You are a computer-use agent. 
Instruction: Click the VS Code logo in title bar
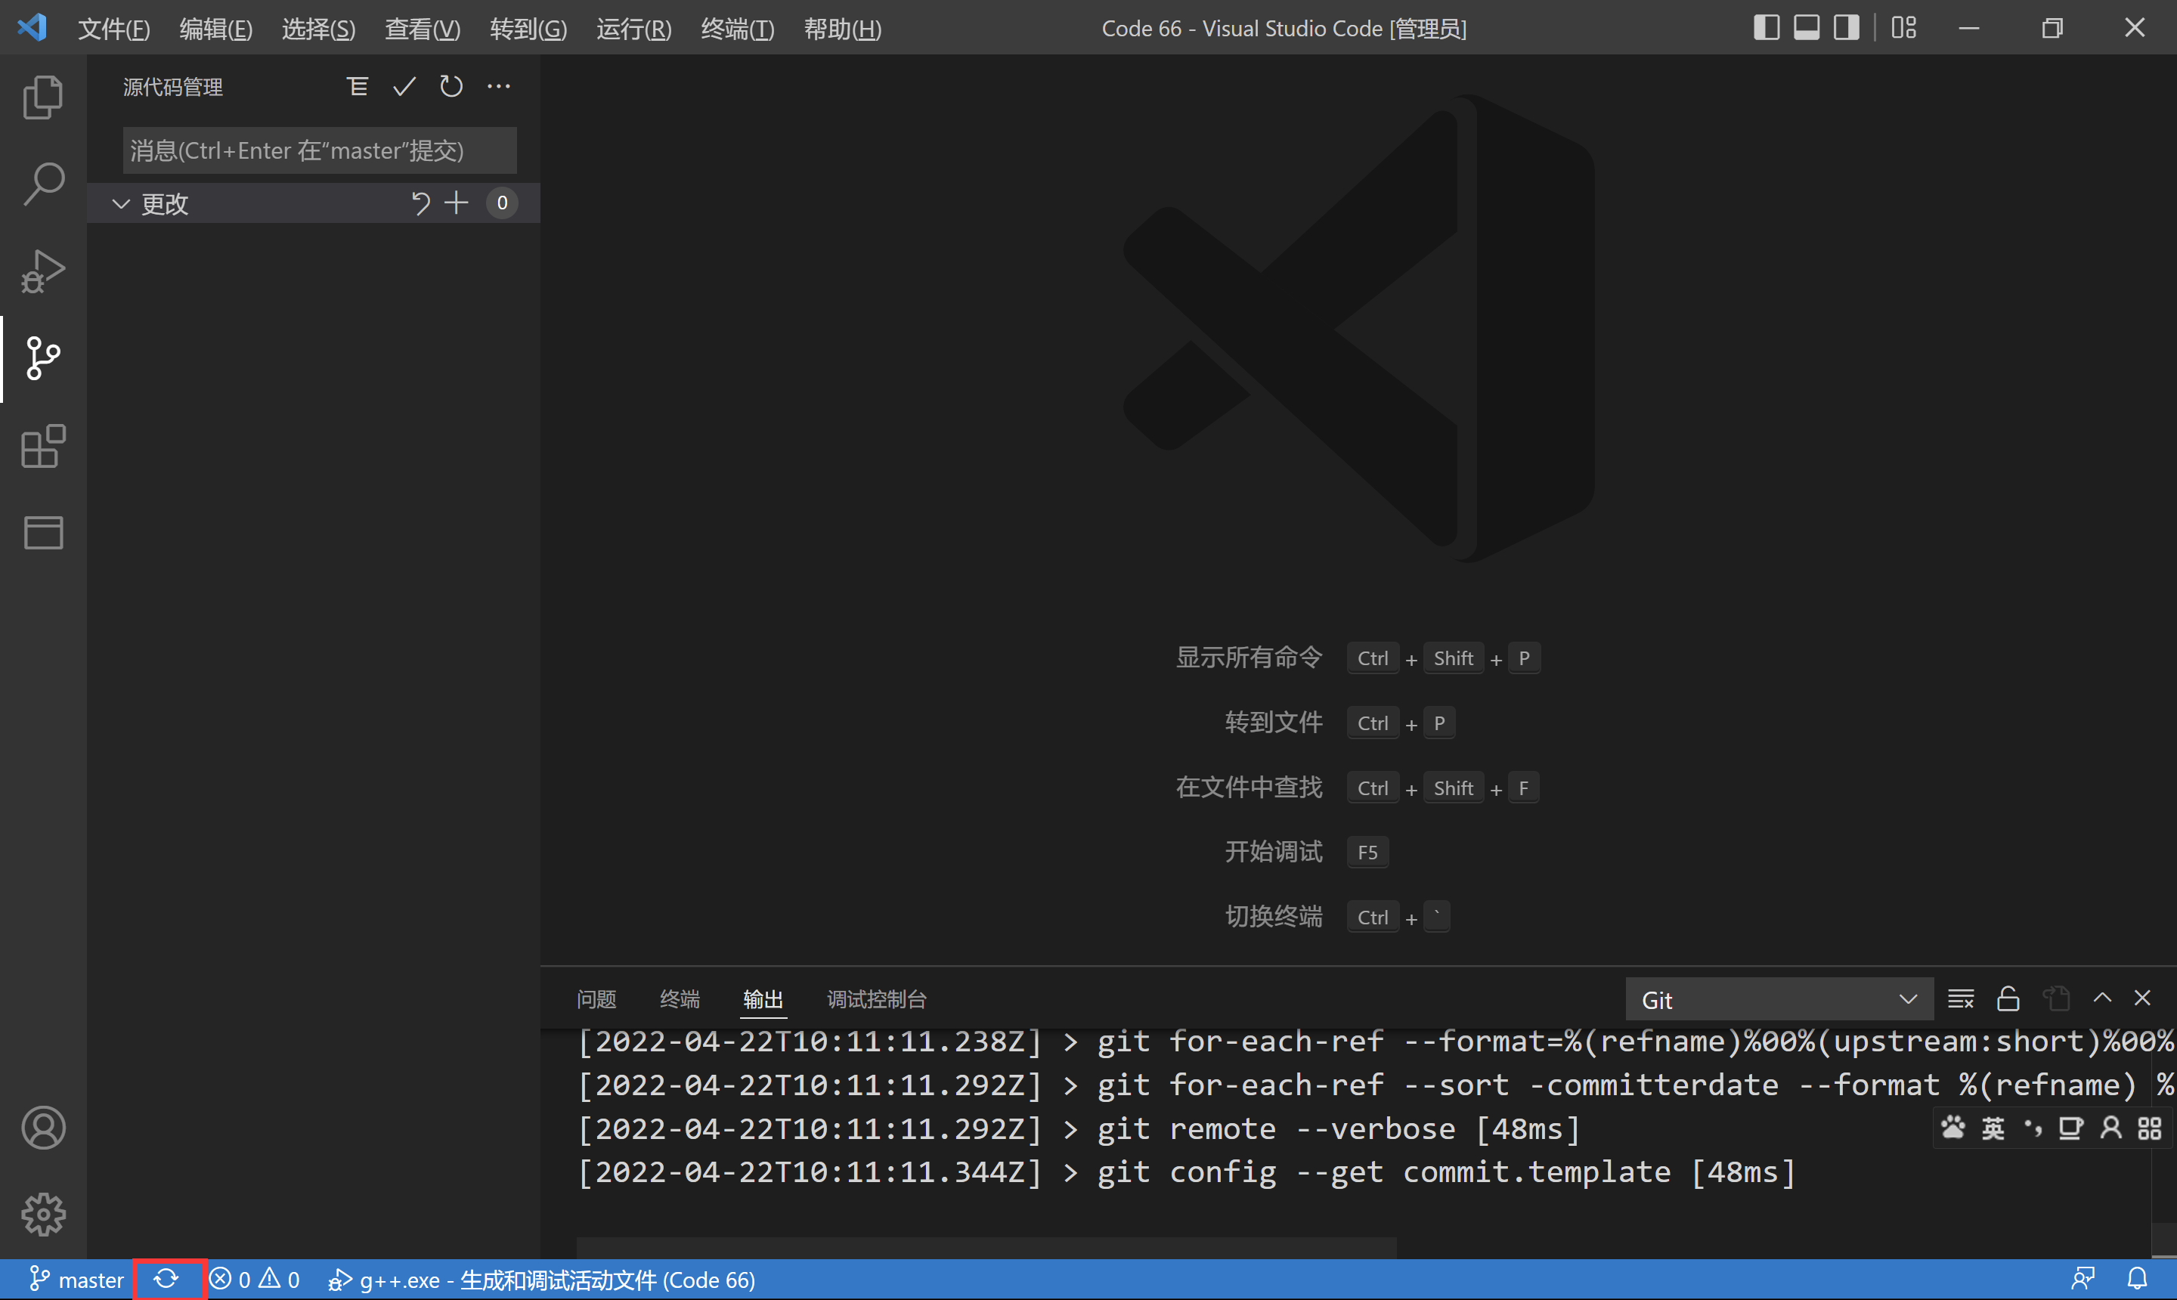(x=33, y=28)
